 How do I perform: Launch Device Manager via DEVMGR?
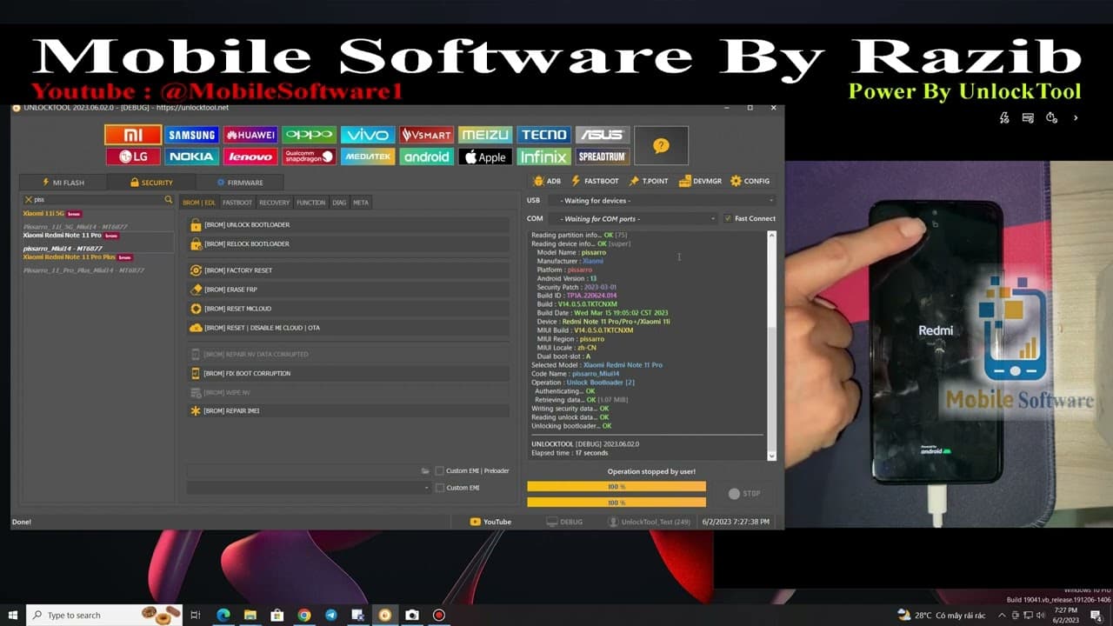pyautogui.click(x=700, y=181)
